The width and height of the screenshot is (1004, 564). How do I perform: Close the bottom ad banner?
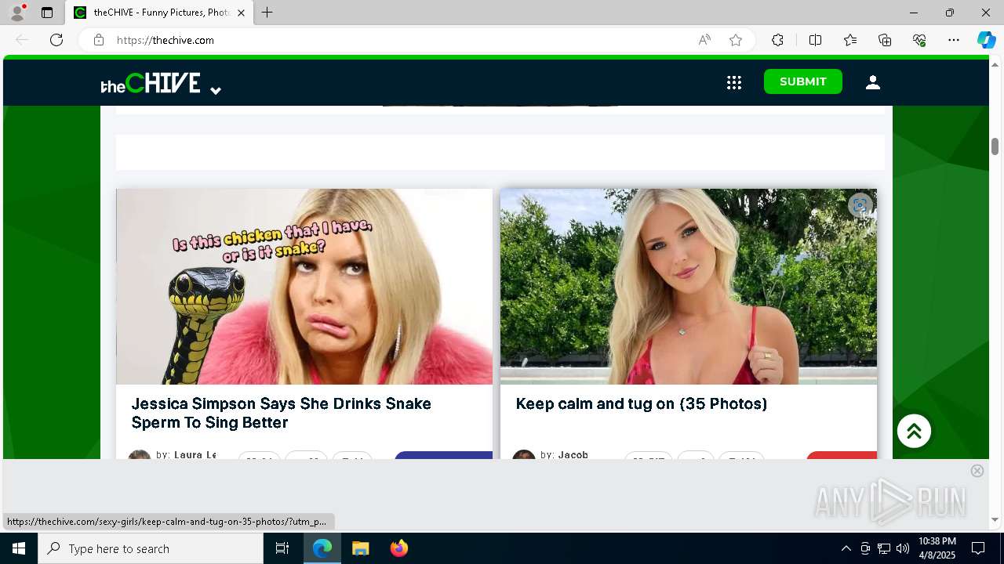point(977,471)
